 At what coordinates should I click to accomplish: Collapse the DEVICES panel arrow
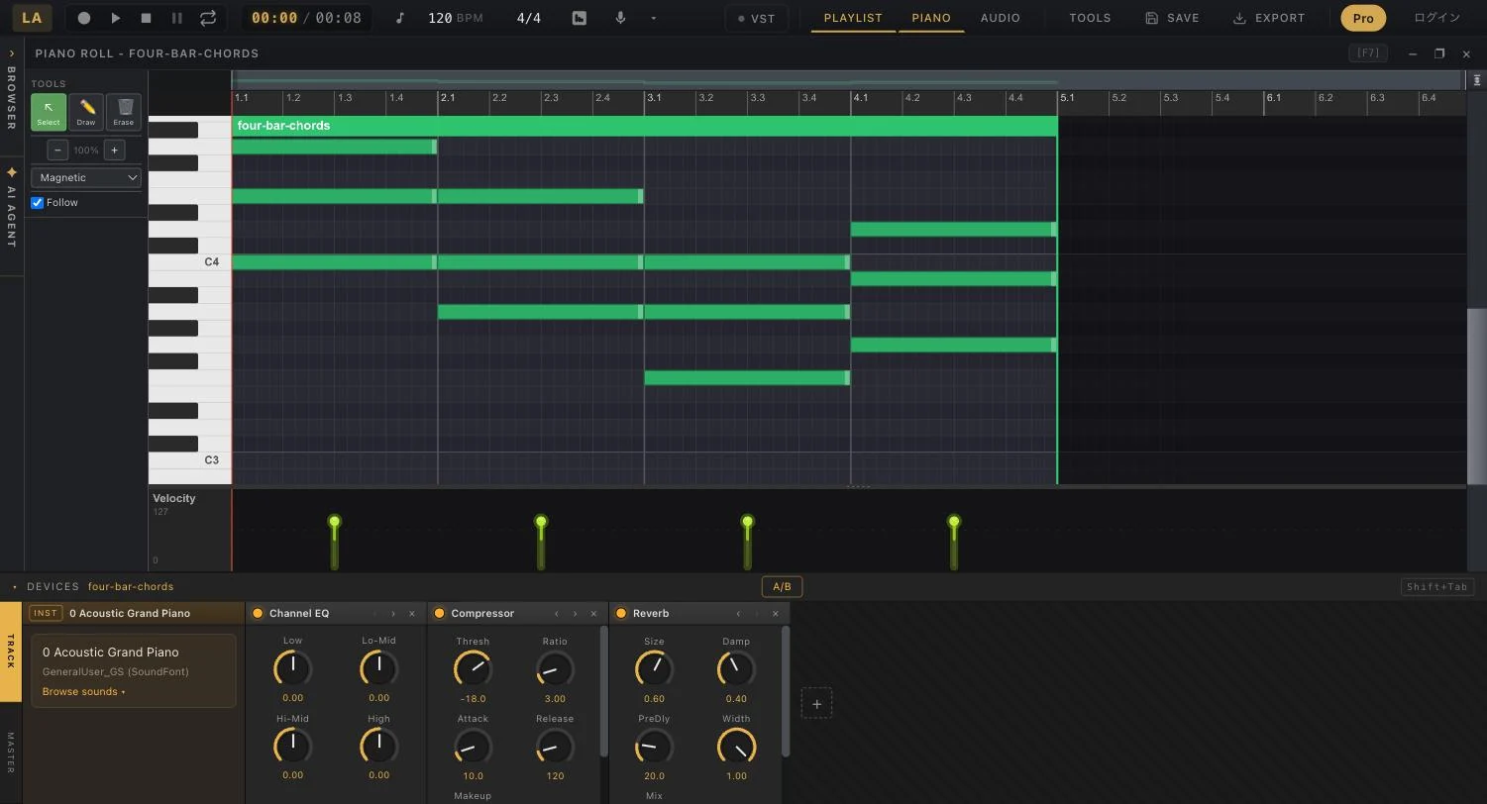click(15, 587)
